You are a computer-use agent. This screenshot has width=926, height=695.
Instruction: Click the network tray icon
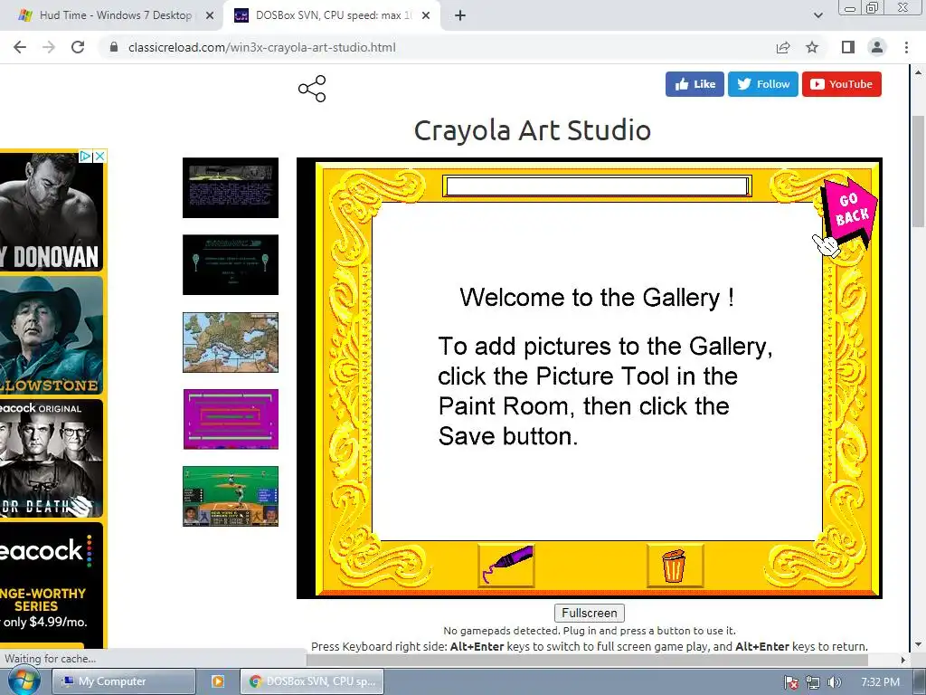813,682
